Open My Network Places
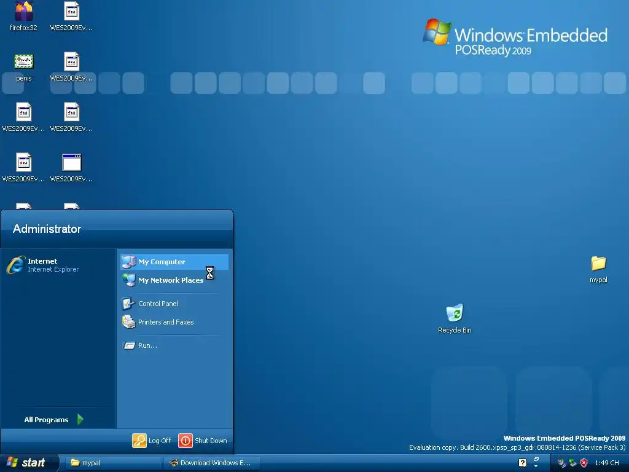The height and width of the screenshot is (472, 629). (174, 280)
